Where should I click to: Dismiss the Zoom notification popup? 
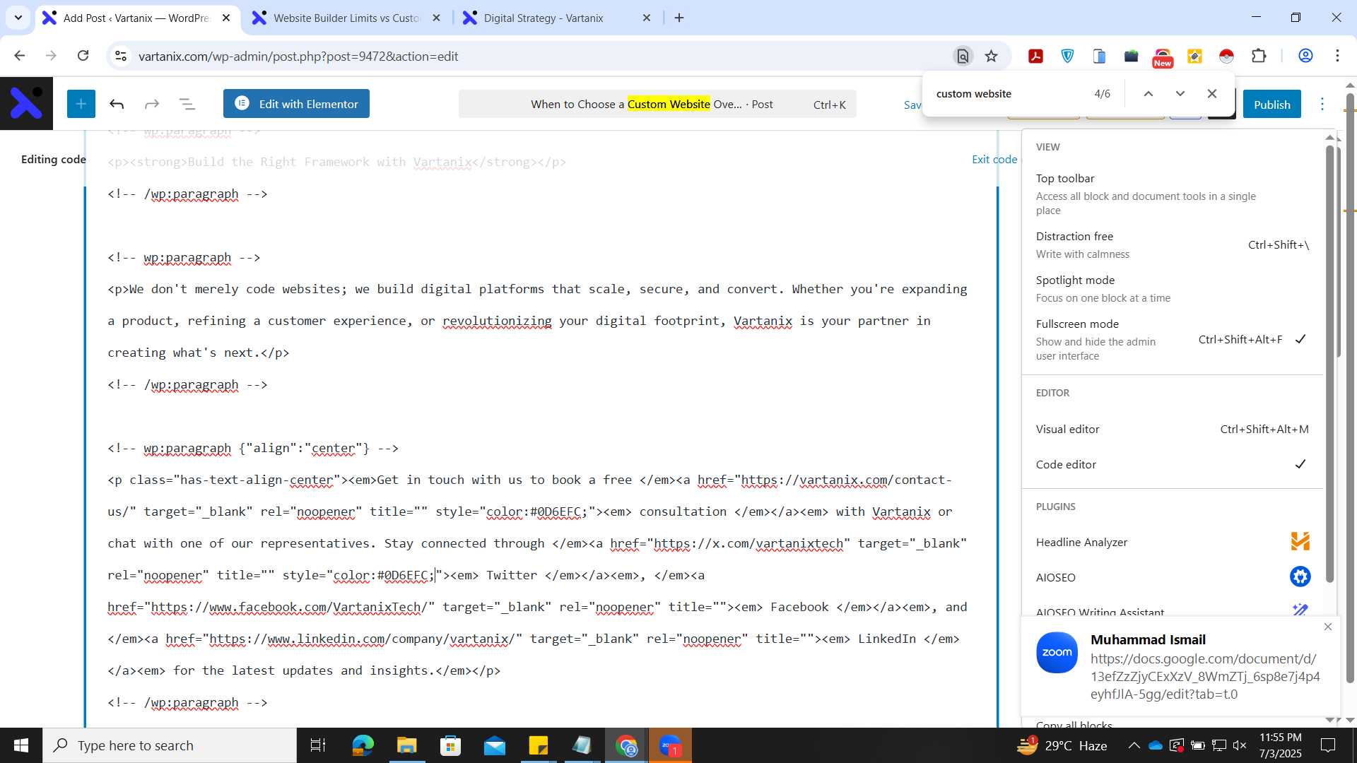(1328, 627)
